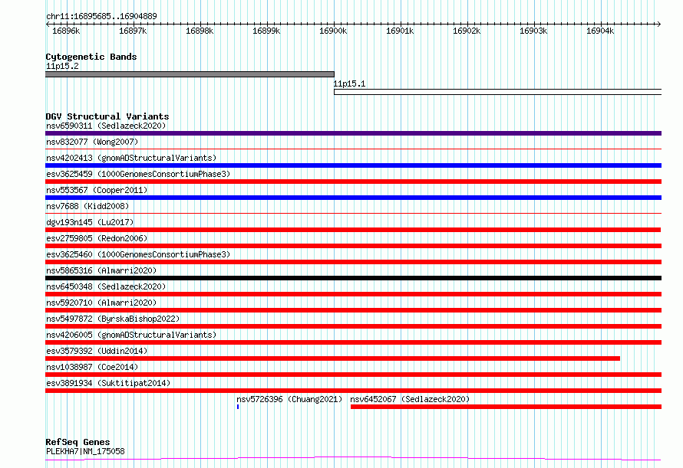
Task: Select the red nsv5497872 variant bar
Action: pos(353,326)
